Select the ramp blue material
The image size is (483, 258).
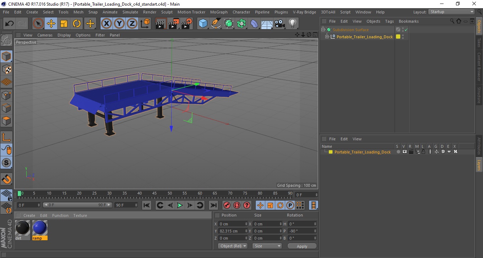40,230
